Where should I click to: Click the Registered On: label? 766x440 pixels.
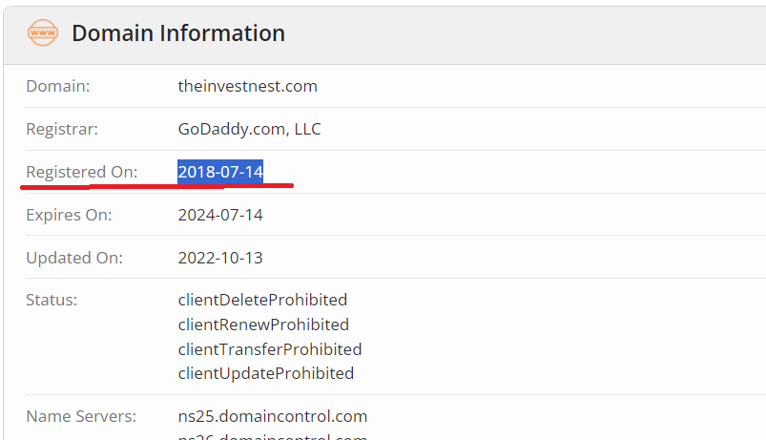(x=81, y=172)
